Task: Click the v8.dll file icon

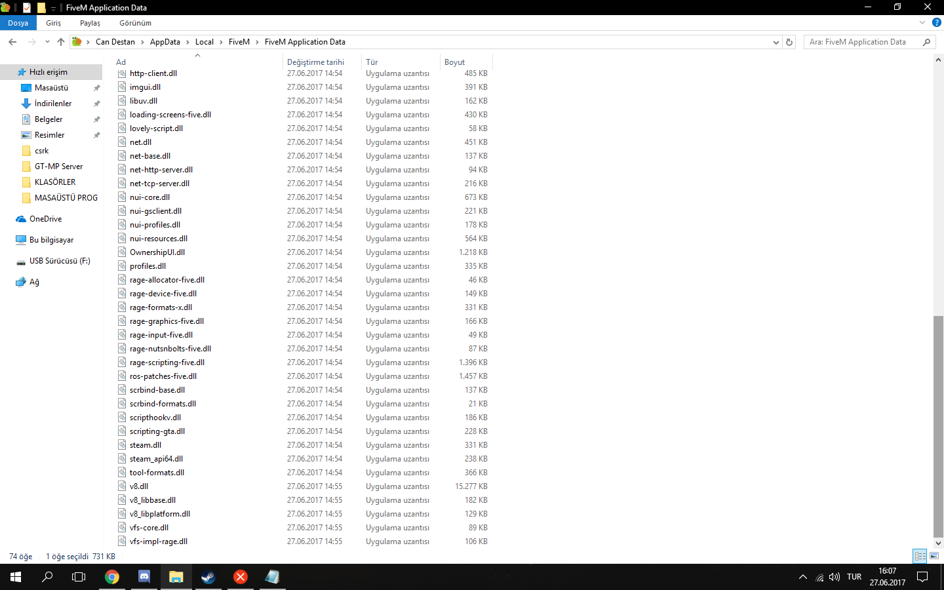Action: tap(122, 486)
